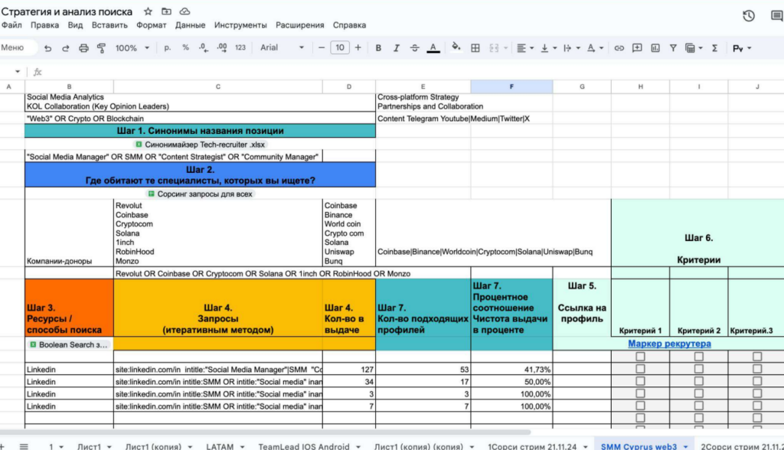Expand horizontal align options dropdown

[531, 48]
